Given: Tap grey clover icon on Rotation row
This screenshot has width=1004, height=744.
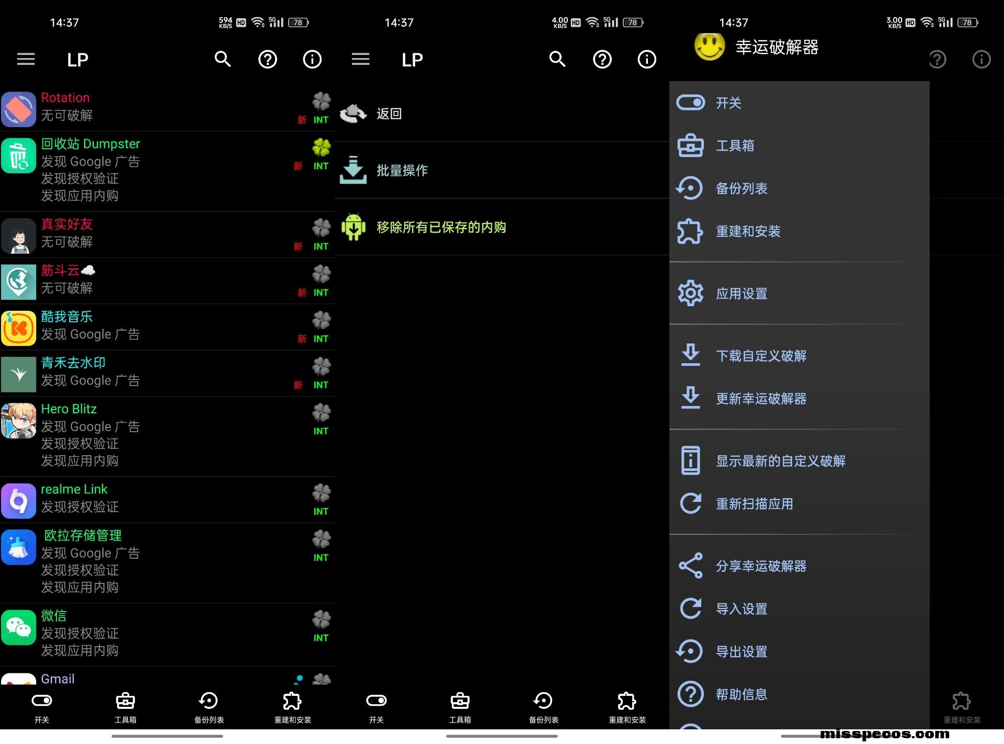Looking at the screenshot, I should point(322,102).
